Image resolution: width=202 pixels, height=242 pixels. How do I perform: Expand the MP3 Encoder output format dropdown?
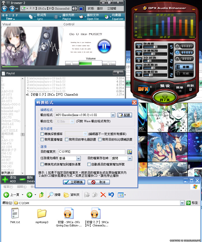pos(113,115)
